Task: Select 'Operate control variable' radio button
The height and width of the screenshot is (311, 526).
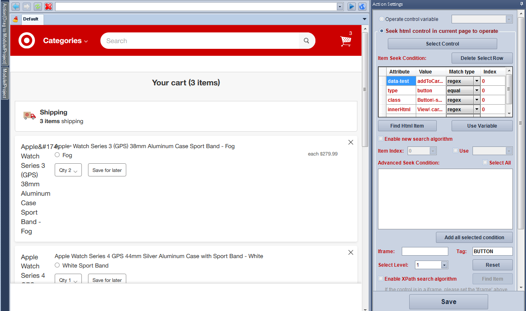Action: click(x=382, y=19)
